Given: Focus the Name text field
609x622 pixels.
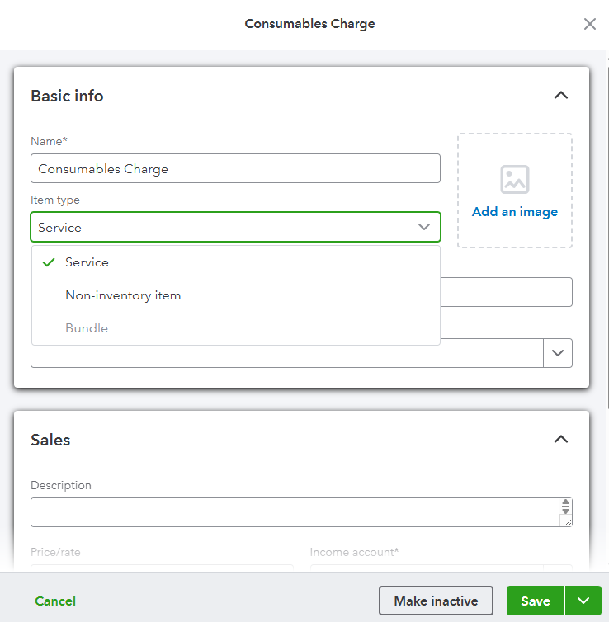Looking at the screenshot, I should pos(235,169).
